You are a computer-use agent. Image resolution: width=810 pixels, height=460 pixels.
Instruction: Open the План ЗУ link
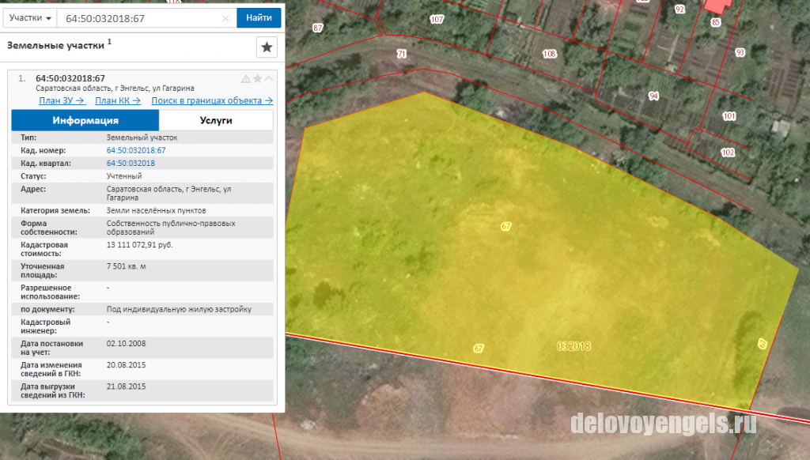coord(62,100)
